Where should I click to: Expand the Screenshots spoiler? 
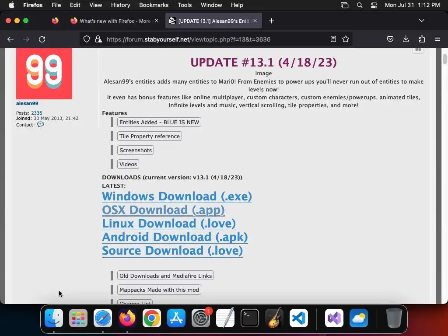[136, 150]
